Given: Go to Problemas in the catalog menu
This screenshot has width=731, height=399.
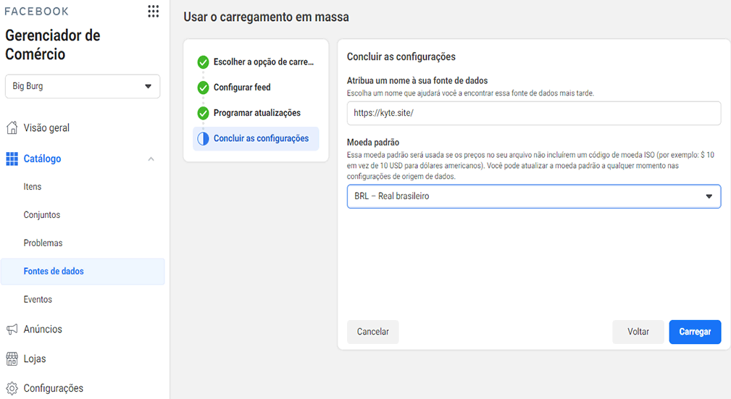Looking at the screenshot, I should click(43, 243).
